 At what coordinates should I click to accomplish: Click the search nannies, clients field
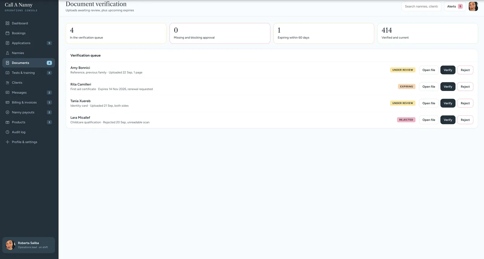click(421, 6)
